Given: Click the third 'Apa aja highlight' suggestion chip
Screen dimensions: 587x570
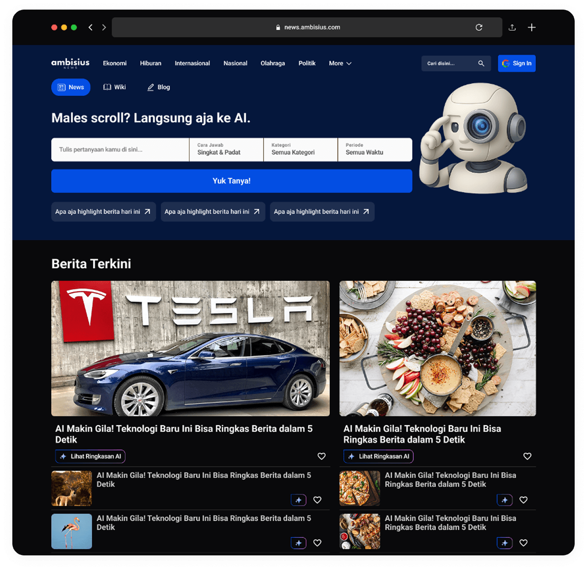Looking at the screenshot, I should tap(322, 212).
